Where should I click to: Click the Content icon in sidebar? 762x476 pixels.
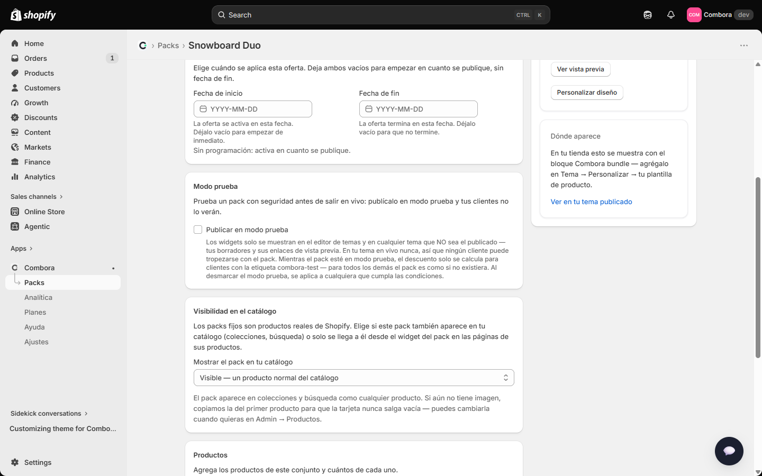pos(15,132)
